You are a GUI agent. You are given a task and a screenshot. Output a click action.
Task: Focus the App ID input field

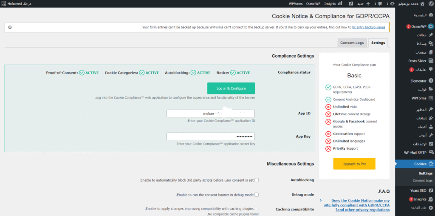[x=211, y=114]
